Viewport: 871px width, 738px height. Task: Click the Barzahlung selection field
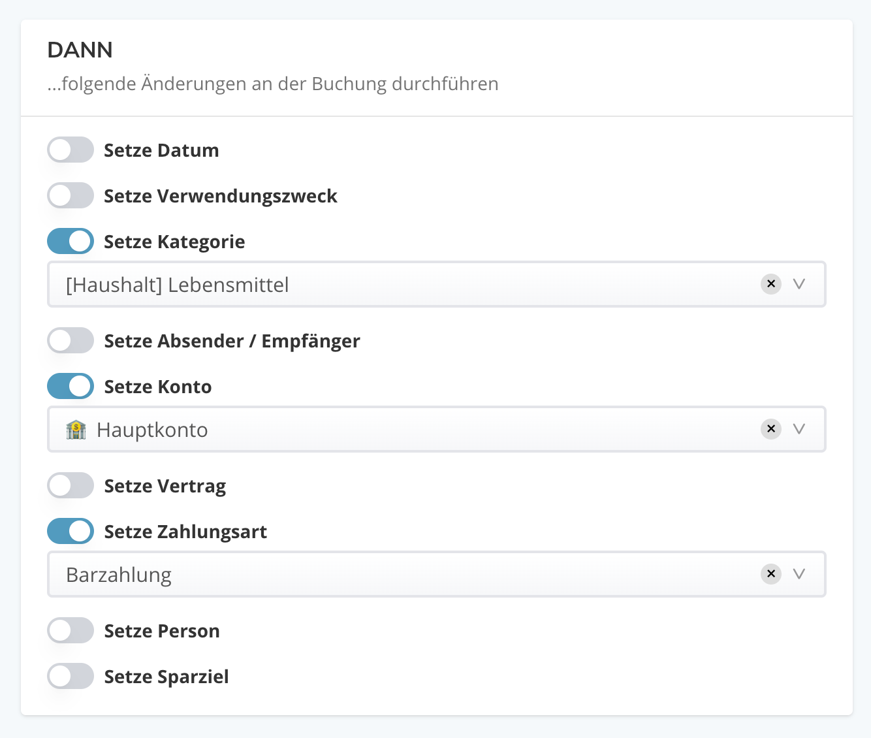pos(392,575)
